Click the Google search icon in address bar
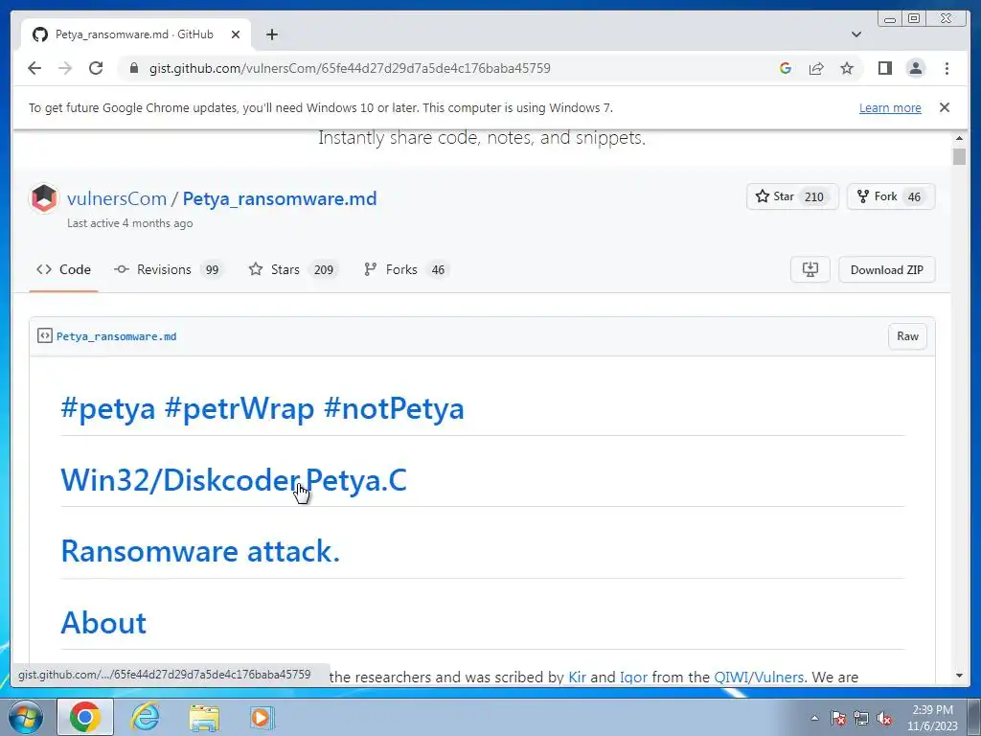The image size is (981, 736). click(x=786, y=68)
